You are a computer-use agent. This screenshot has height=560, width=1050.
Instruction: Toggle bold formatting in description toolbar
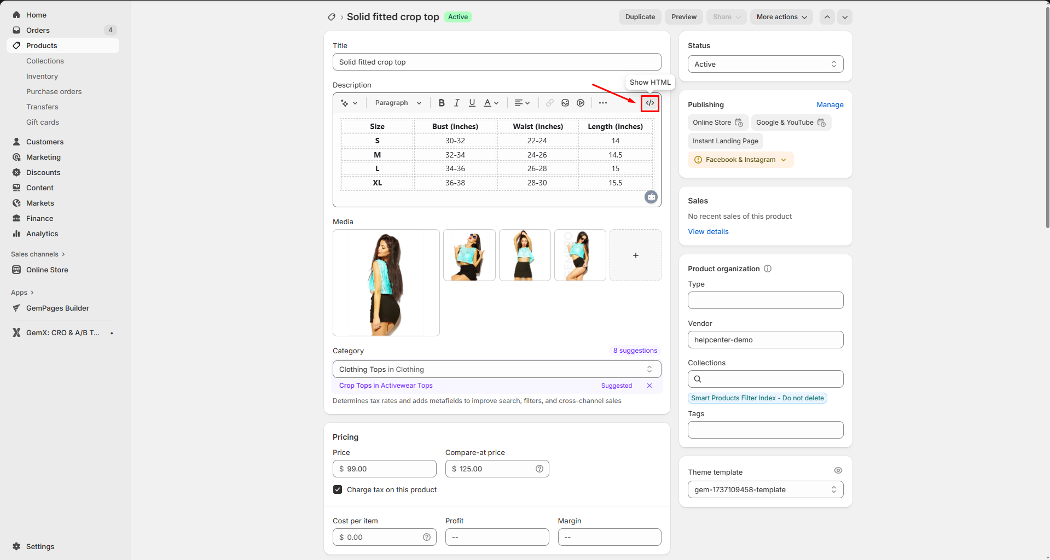(x=441, y=103)
